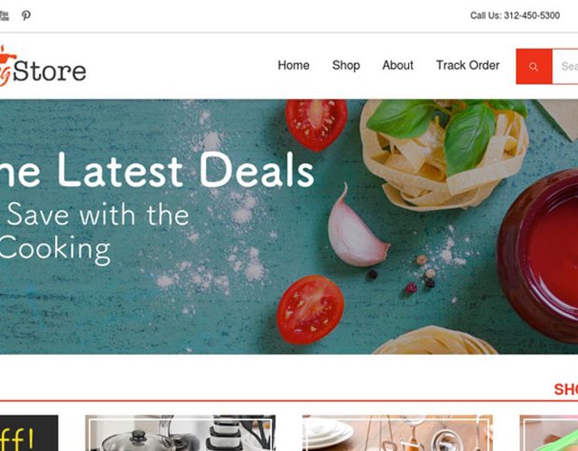Open the yellow 'ff!' promo tile
The width and height of the screenshot is (578, 451).
29,433
